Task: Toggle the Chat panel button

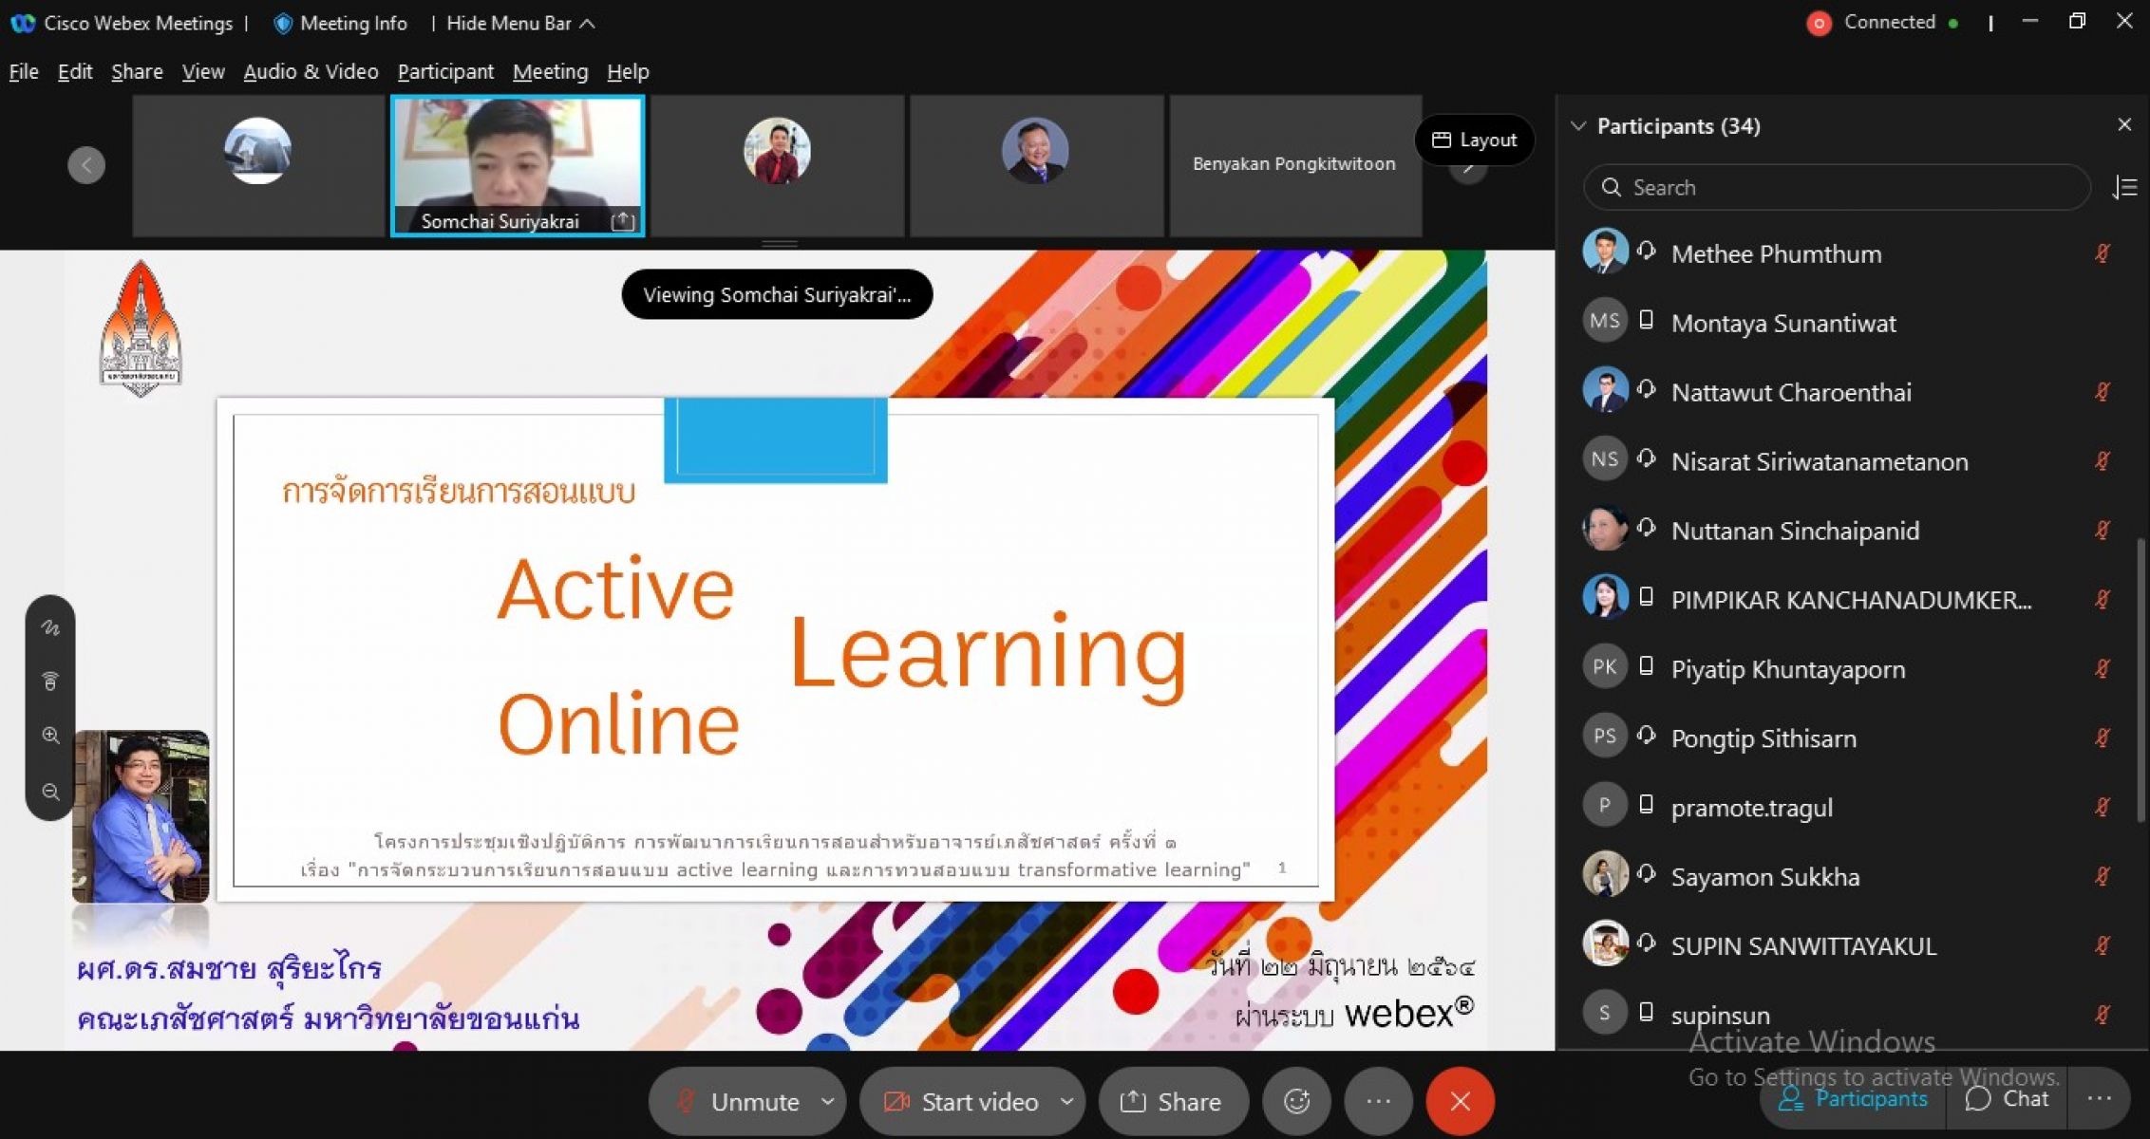Action: click(x=2007, y=1098)
